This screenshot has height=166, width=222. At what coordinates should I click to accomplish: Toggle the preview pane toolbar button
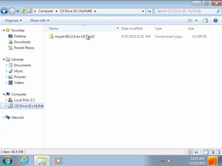pos(206,20)
